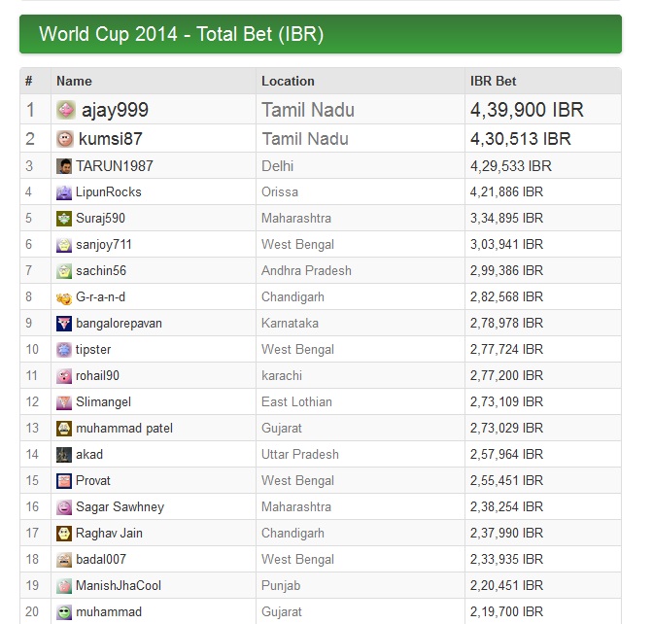This screenshot has height=624, width=653.
Task: Click the avatar beside ManishJhaCool
Action: point(64,586)
